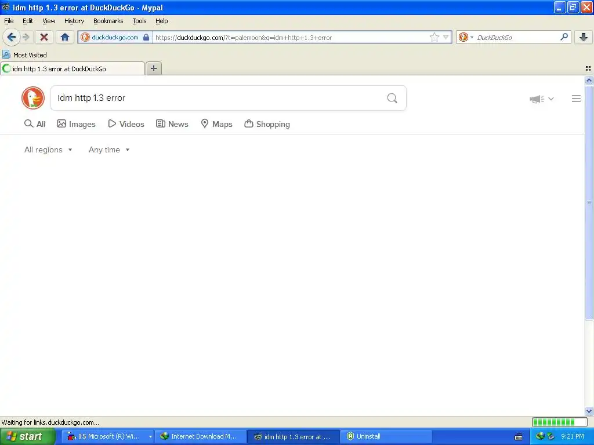Open the Tools menu
The width and height of the screenshot is (594, 445).
coord(139,21)
